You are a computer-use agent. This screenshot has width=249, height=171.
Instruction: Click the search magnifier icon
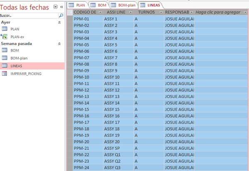(x=61, y=15)
